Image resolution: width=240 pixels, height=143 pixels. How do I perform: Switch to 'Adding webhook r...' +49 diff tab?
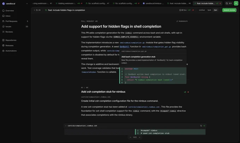(x=69, y=4)
